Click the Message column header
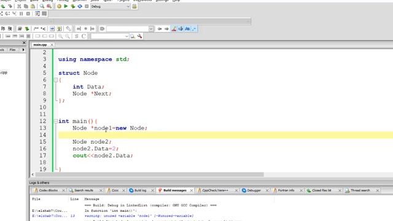This screenshot has width=393, height=221. [x=91, y=199]
